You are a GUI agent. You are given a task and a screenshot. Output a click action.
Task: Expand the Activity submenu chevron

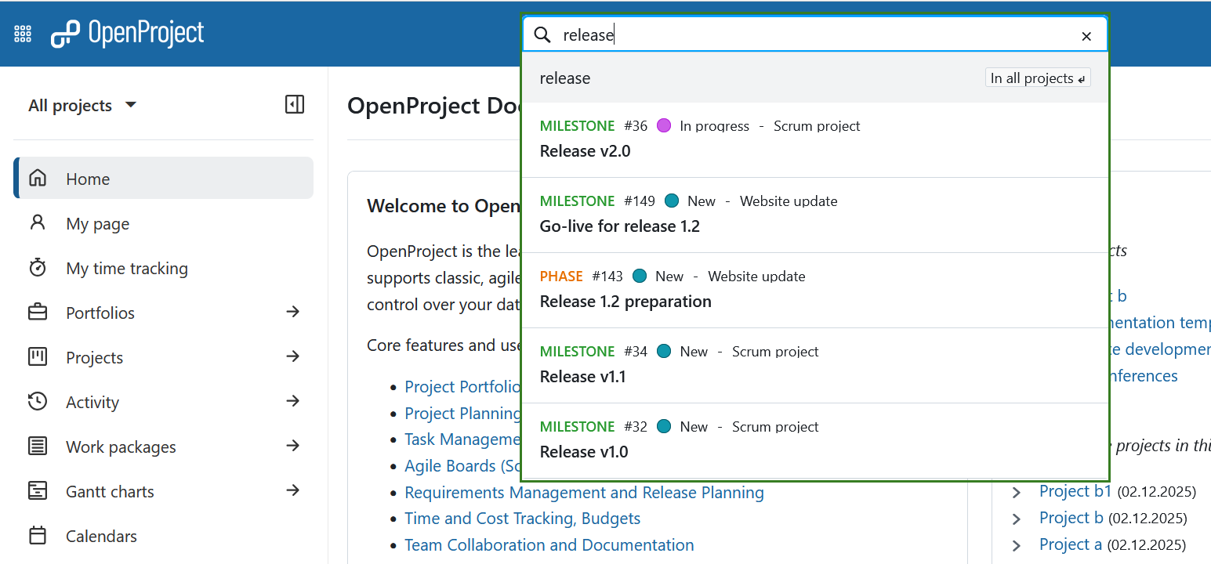(x=293, y=402)
